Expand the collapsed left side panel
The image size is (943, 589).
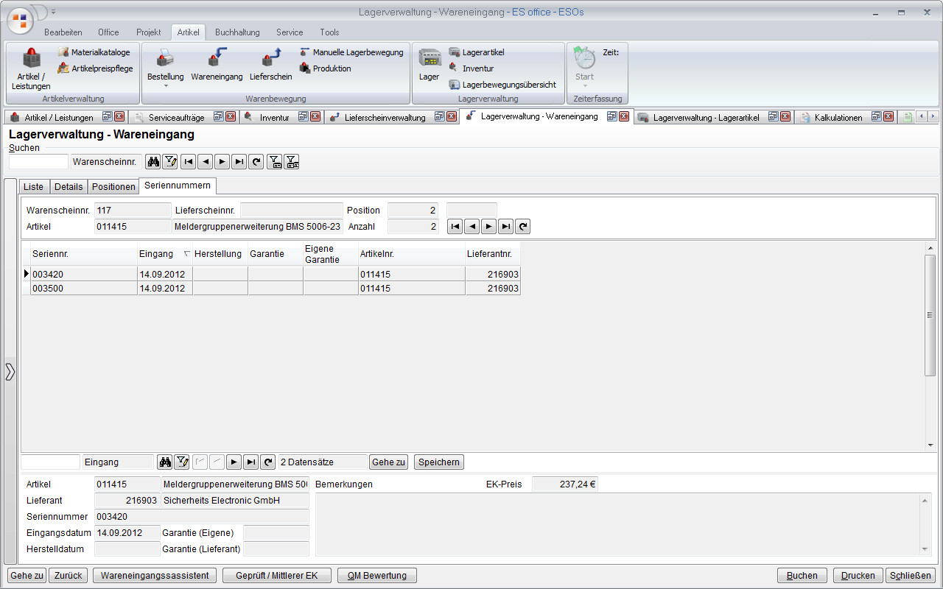pos(10,371)
